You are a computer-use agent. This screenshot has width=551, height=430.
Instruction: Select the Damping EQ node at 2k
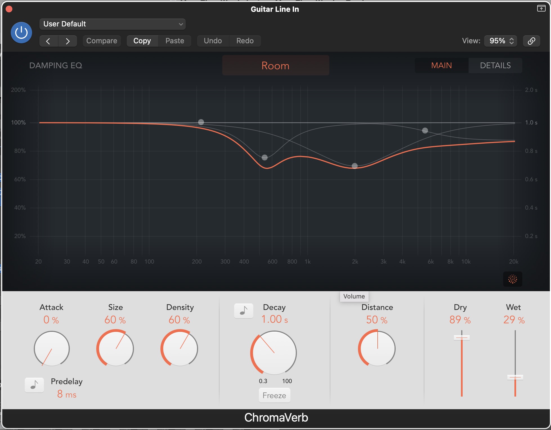coord(355,166)
